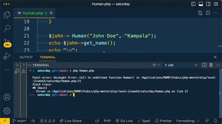Place cursor on echo $john->get_name() line

pyautogui.click(x=82, y=43)
